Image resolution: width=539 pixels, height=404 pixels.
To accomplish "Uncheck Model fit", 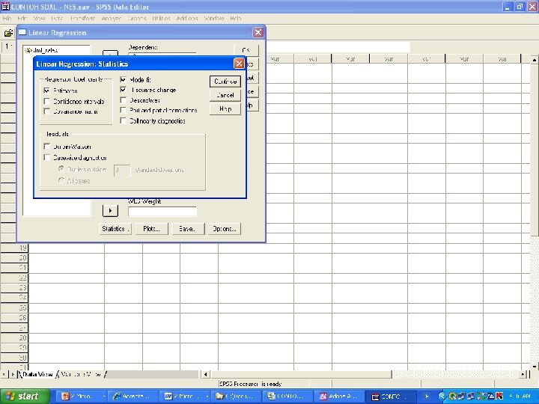I will pyautogui.click(x=123, y=79).
